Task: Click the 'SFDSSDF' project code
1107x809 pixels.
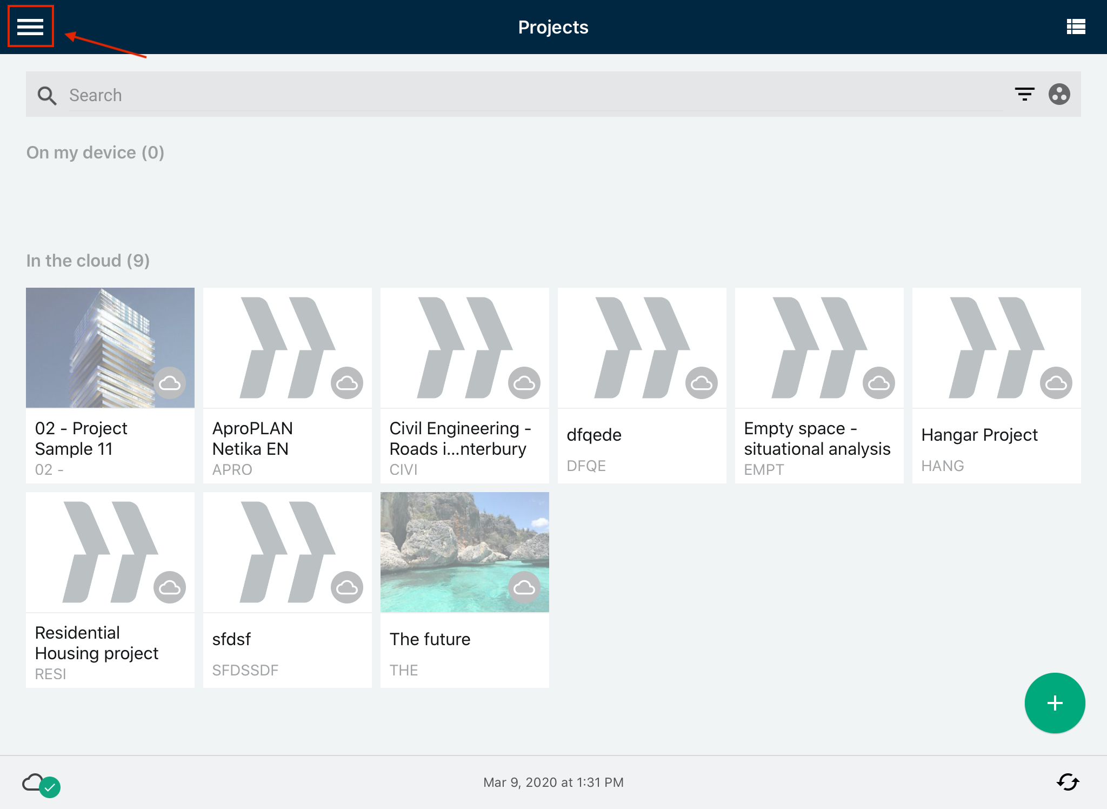Action: pyautogui.click(x=245, y=670)
